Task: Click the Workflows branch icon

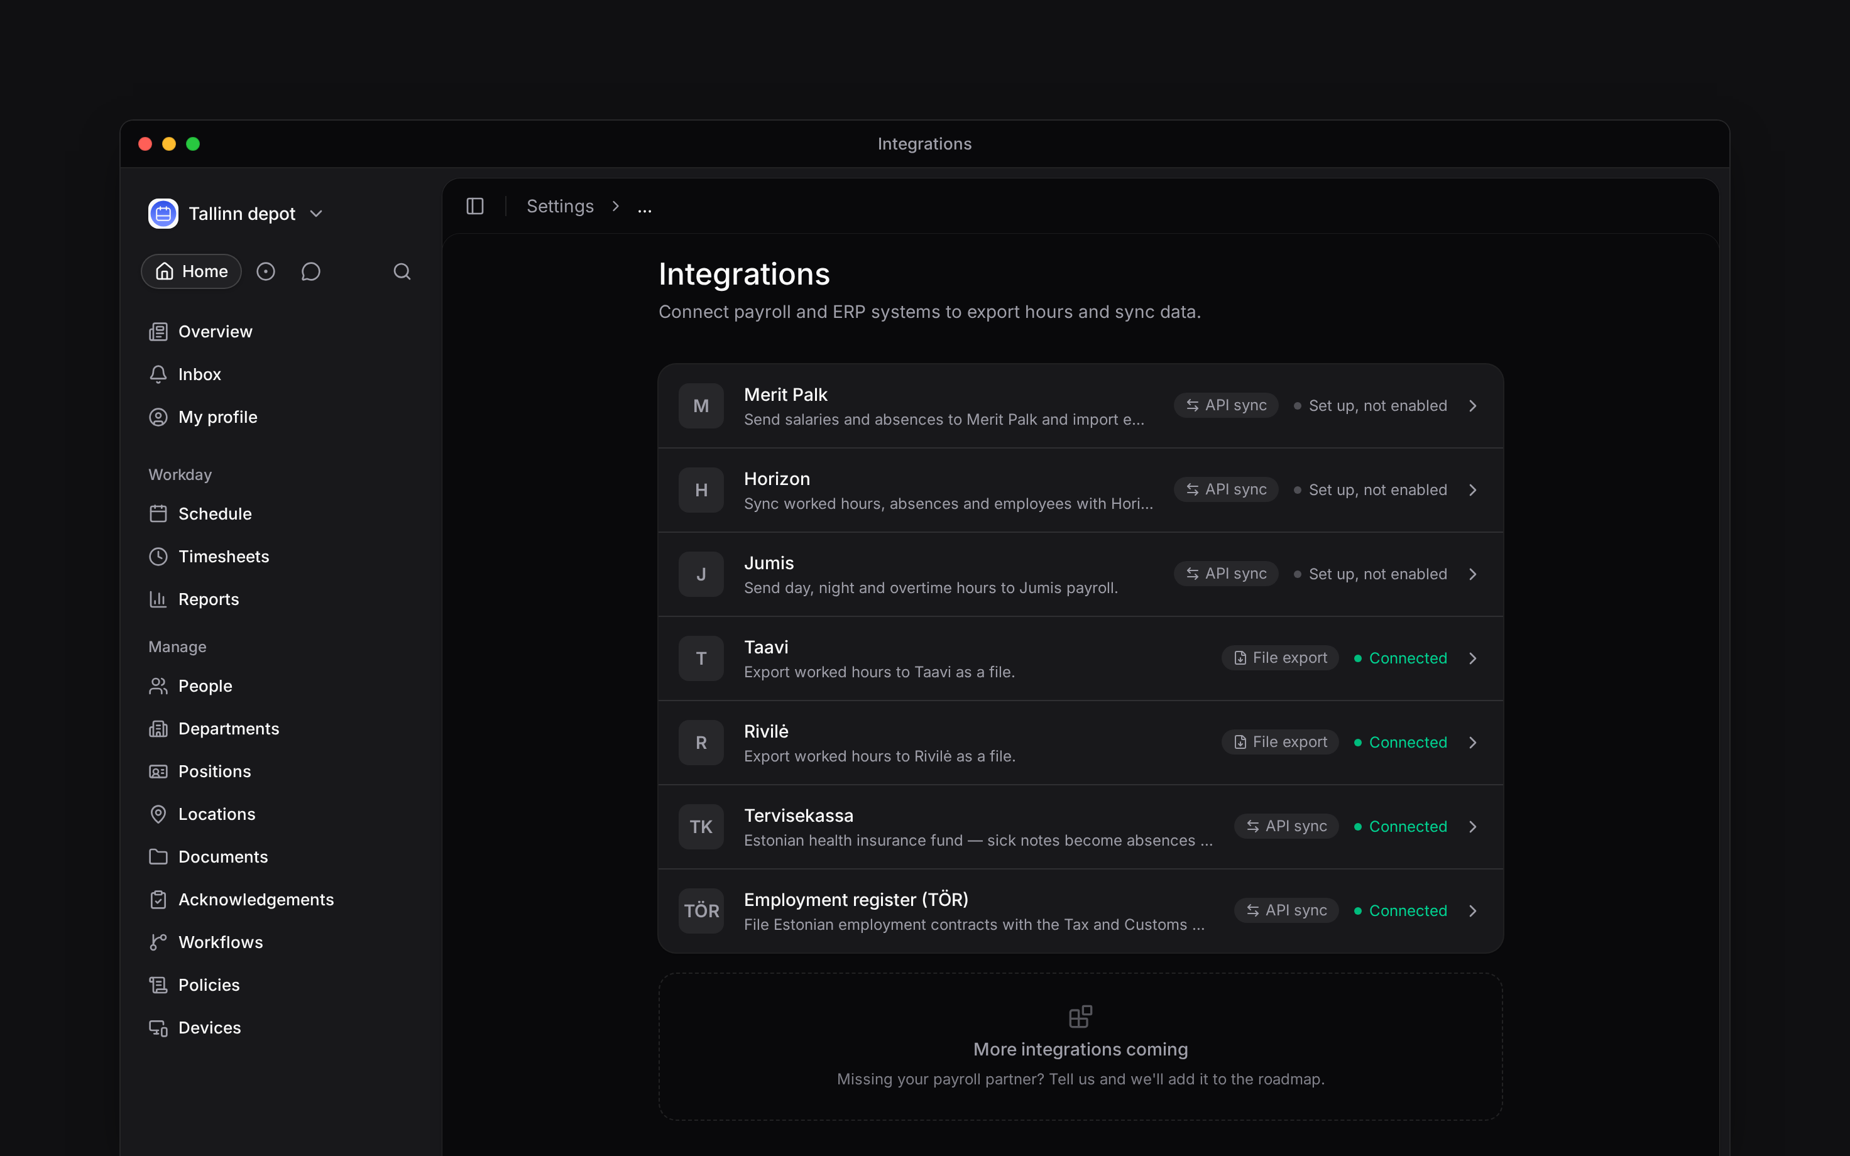Action: coord(158,942)
